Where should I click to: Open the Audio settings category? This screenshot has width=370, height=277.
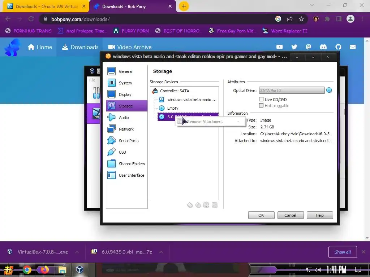[x=127, y=118]
